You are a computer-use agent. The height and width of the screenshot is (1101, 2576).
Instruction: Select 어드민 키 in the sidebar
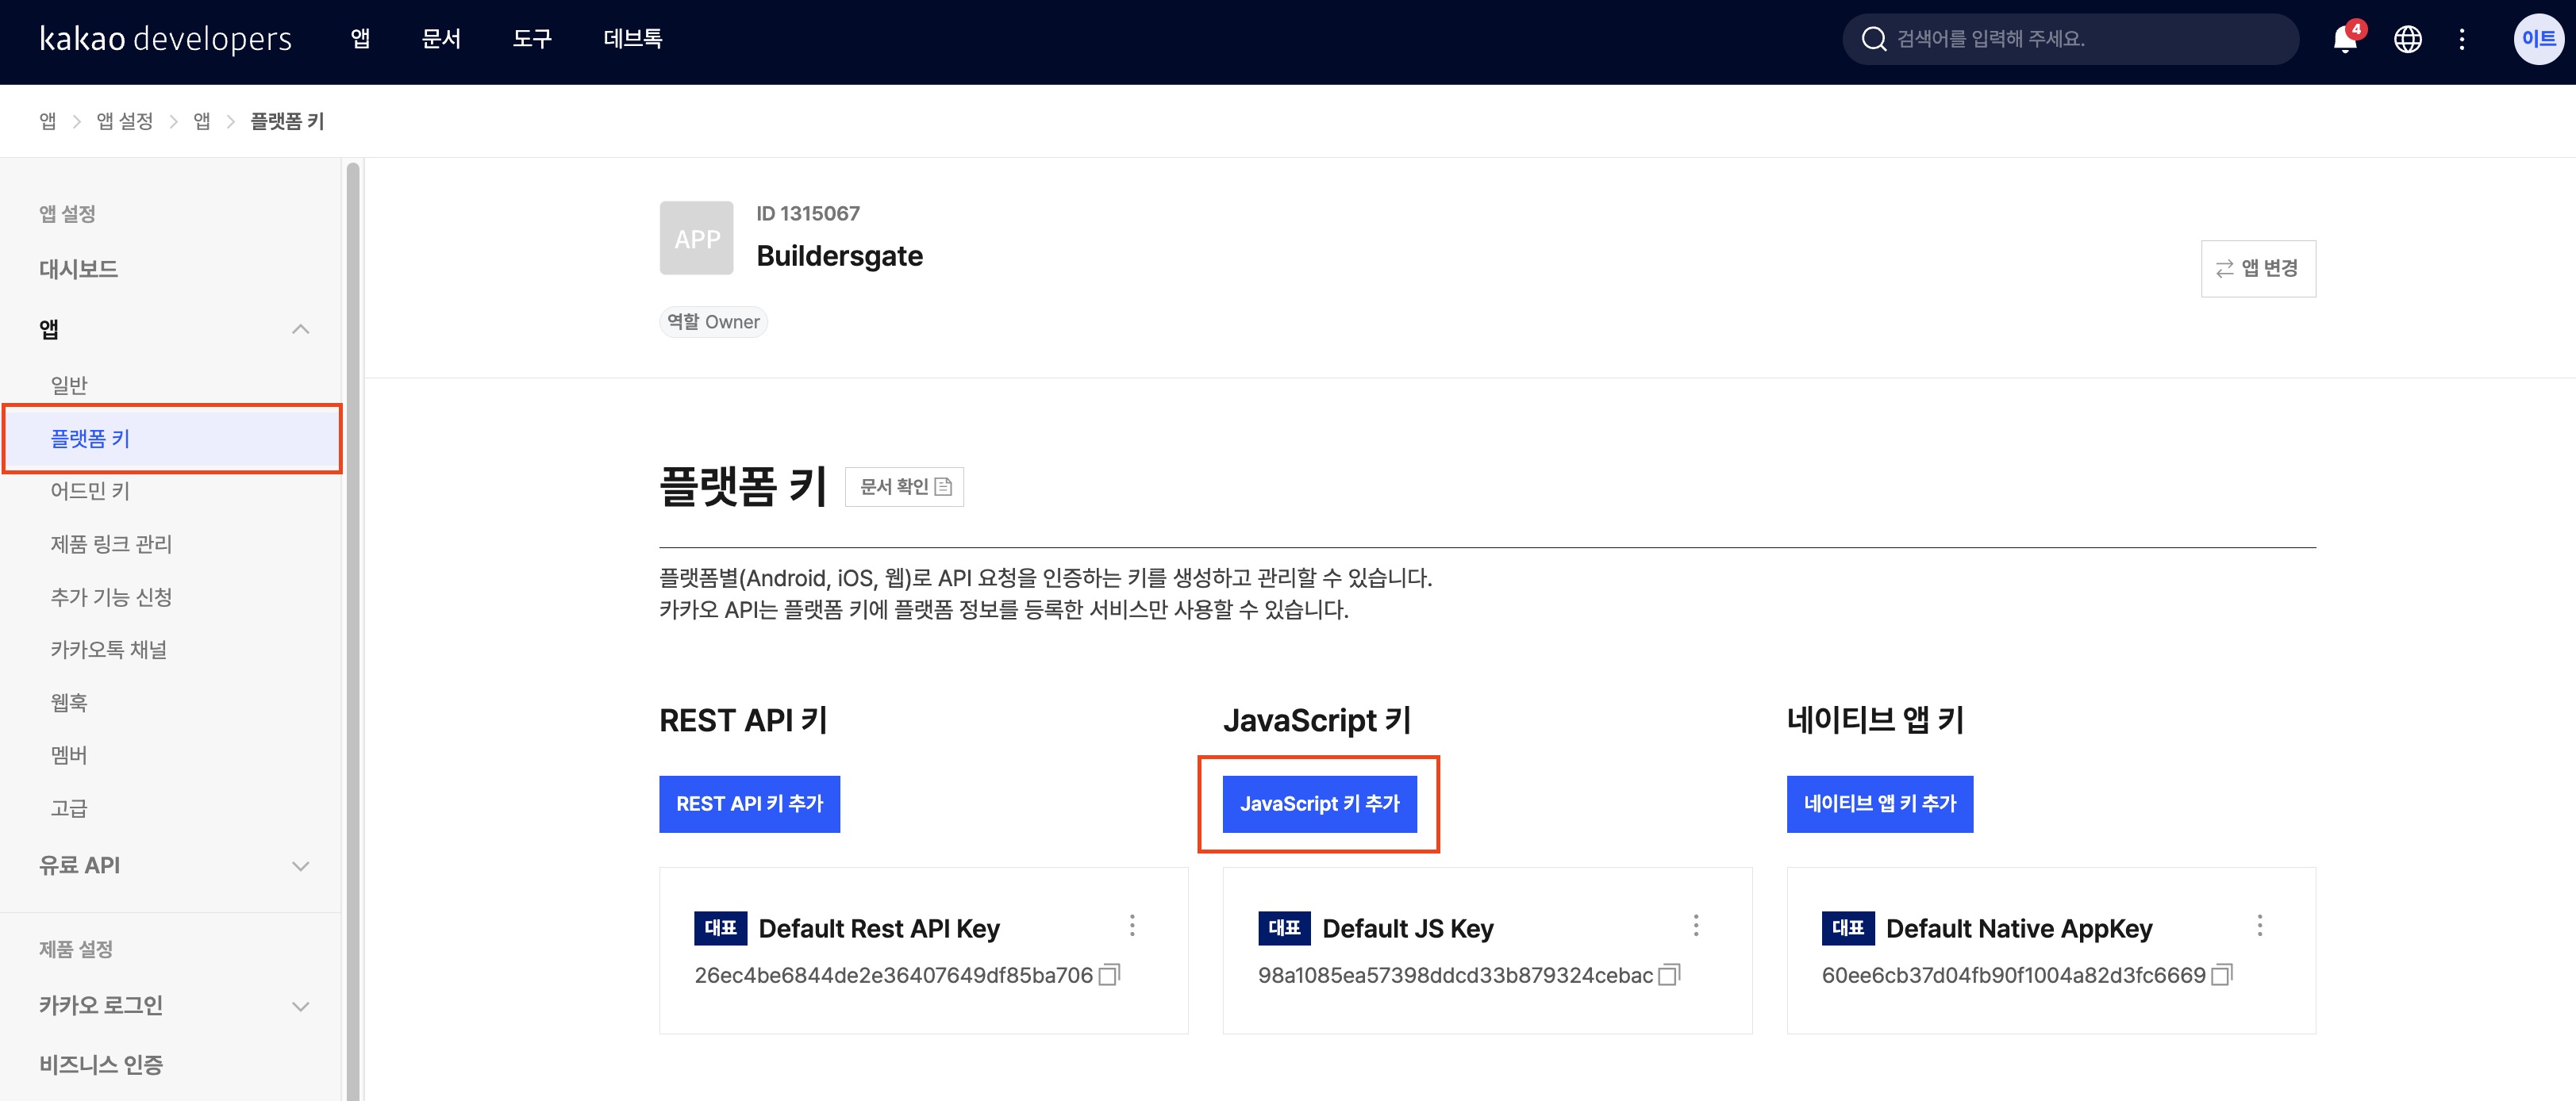click(x=90, y=490)
